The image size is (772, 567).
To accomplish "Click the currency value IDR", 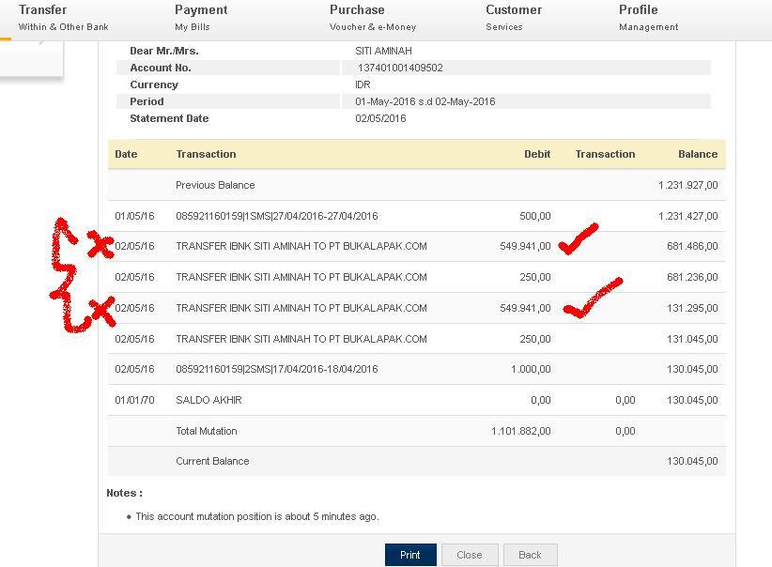I will coord(363,84).
